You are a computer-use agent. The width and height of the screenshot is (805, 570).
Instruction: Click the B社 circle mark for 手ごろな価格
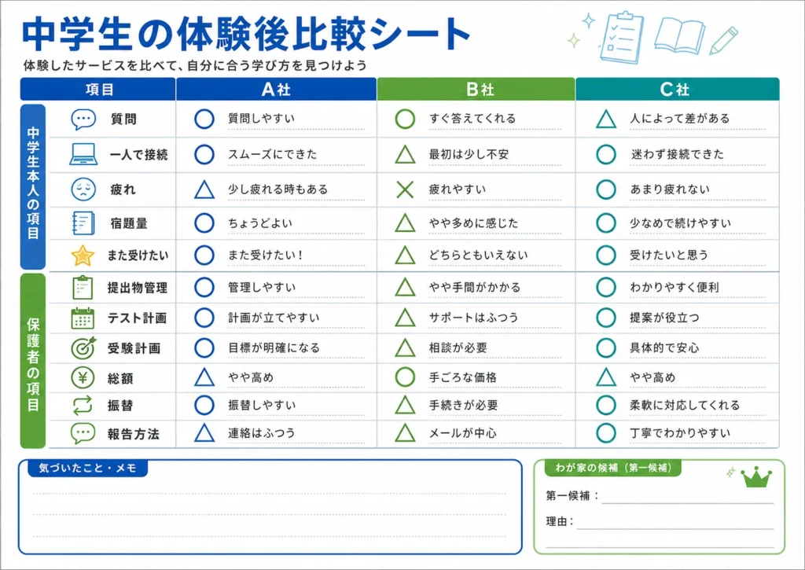[x=405, y=377]
